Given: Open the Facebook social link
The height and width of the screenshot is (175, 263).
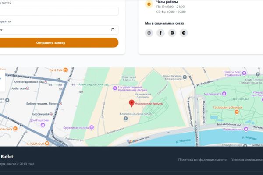Looking at the screenshot, I should (160, 33).
